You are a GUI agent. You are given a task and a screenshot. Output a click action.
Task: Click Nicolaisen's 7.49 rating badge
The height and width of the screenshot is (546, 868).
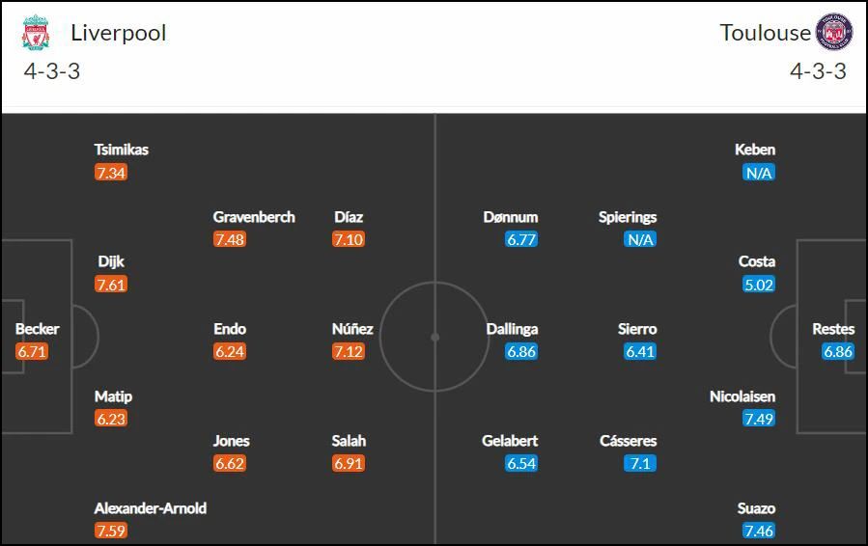(758, 419)
